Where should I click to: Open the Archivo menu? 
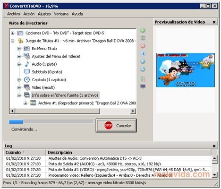pyautogui.click(x=14, y=14)
